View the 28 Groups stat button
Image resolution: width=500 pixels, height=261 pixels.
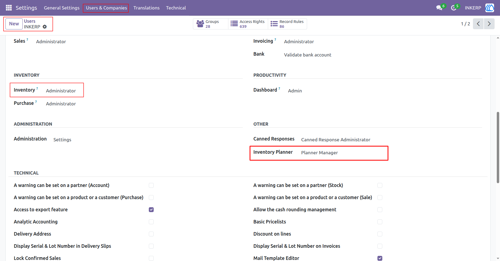click(x=210, y=24)
